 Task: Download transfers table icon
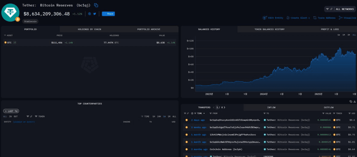[x=355, y=102]
